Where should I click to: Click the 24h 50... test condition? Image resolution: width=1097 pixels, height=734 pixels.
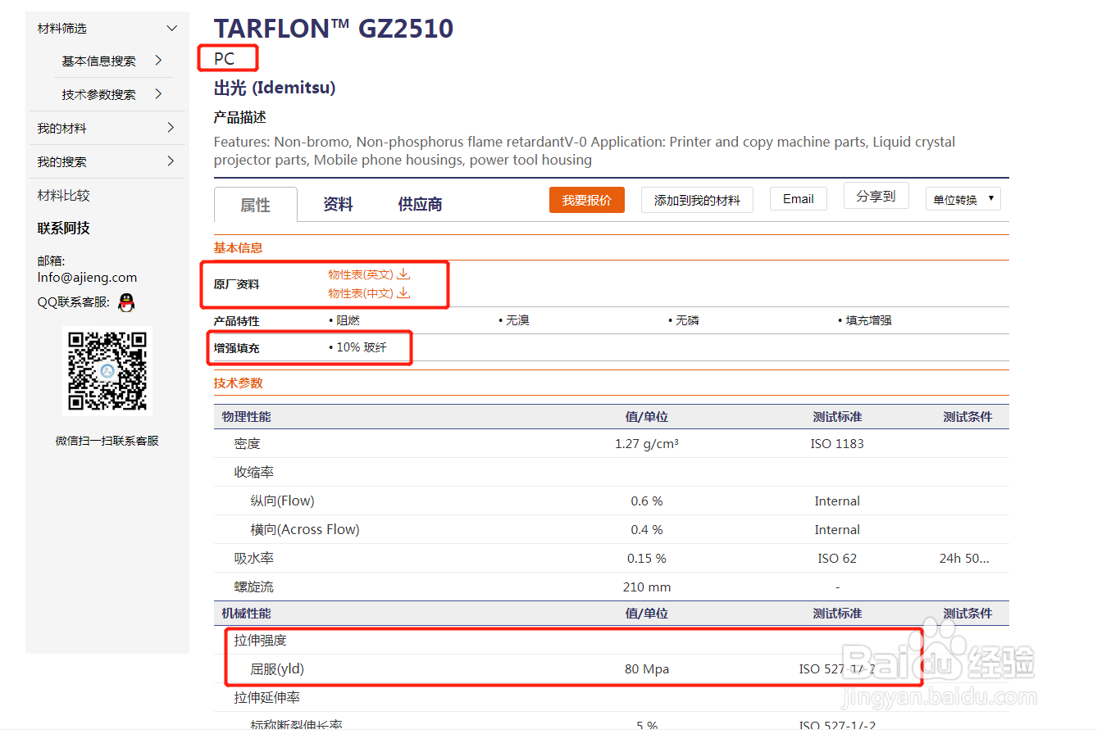[x=964, y=558]
